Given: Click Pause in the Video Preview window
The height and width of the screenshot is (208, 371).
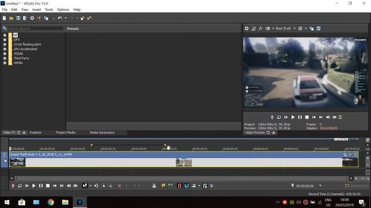Looking at the screenshot, I should click(x=300, y=117).
